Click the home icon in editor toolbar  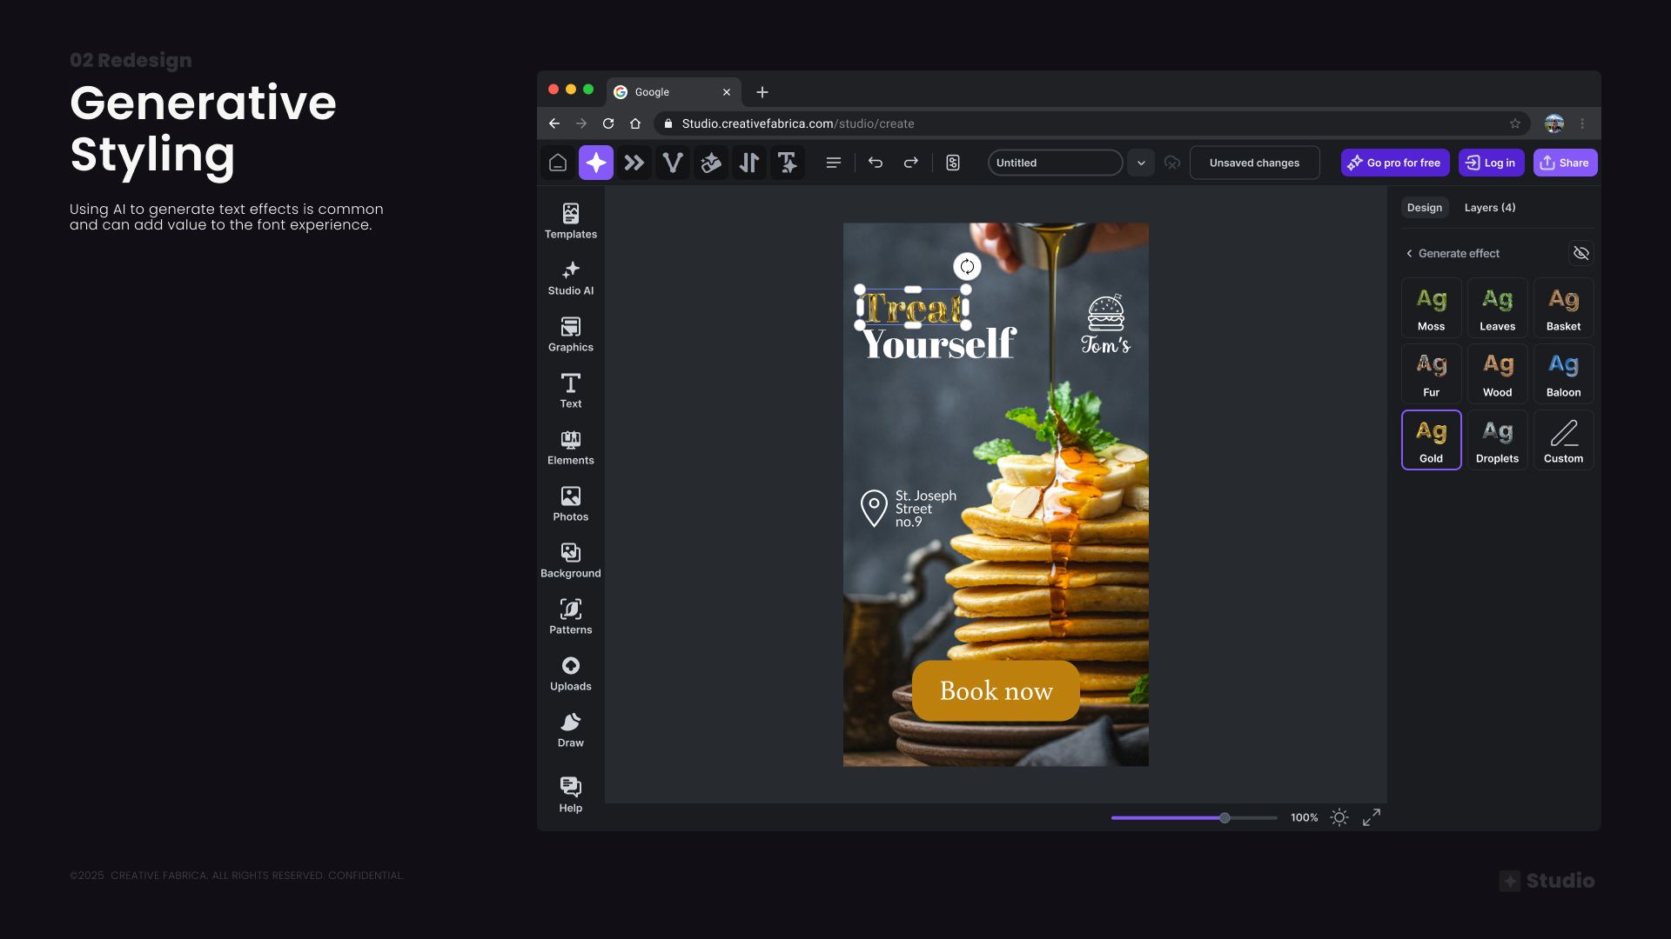558,163
